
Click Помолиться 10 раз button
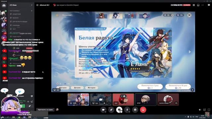coord(178,87)
